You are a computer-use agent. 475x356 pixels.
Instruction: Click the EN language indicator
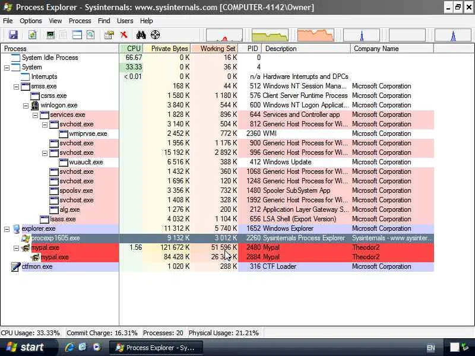(430, 348)
